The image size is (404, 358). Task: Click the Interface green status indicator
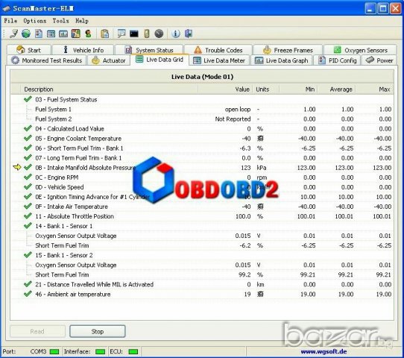[x=100, y=351]
